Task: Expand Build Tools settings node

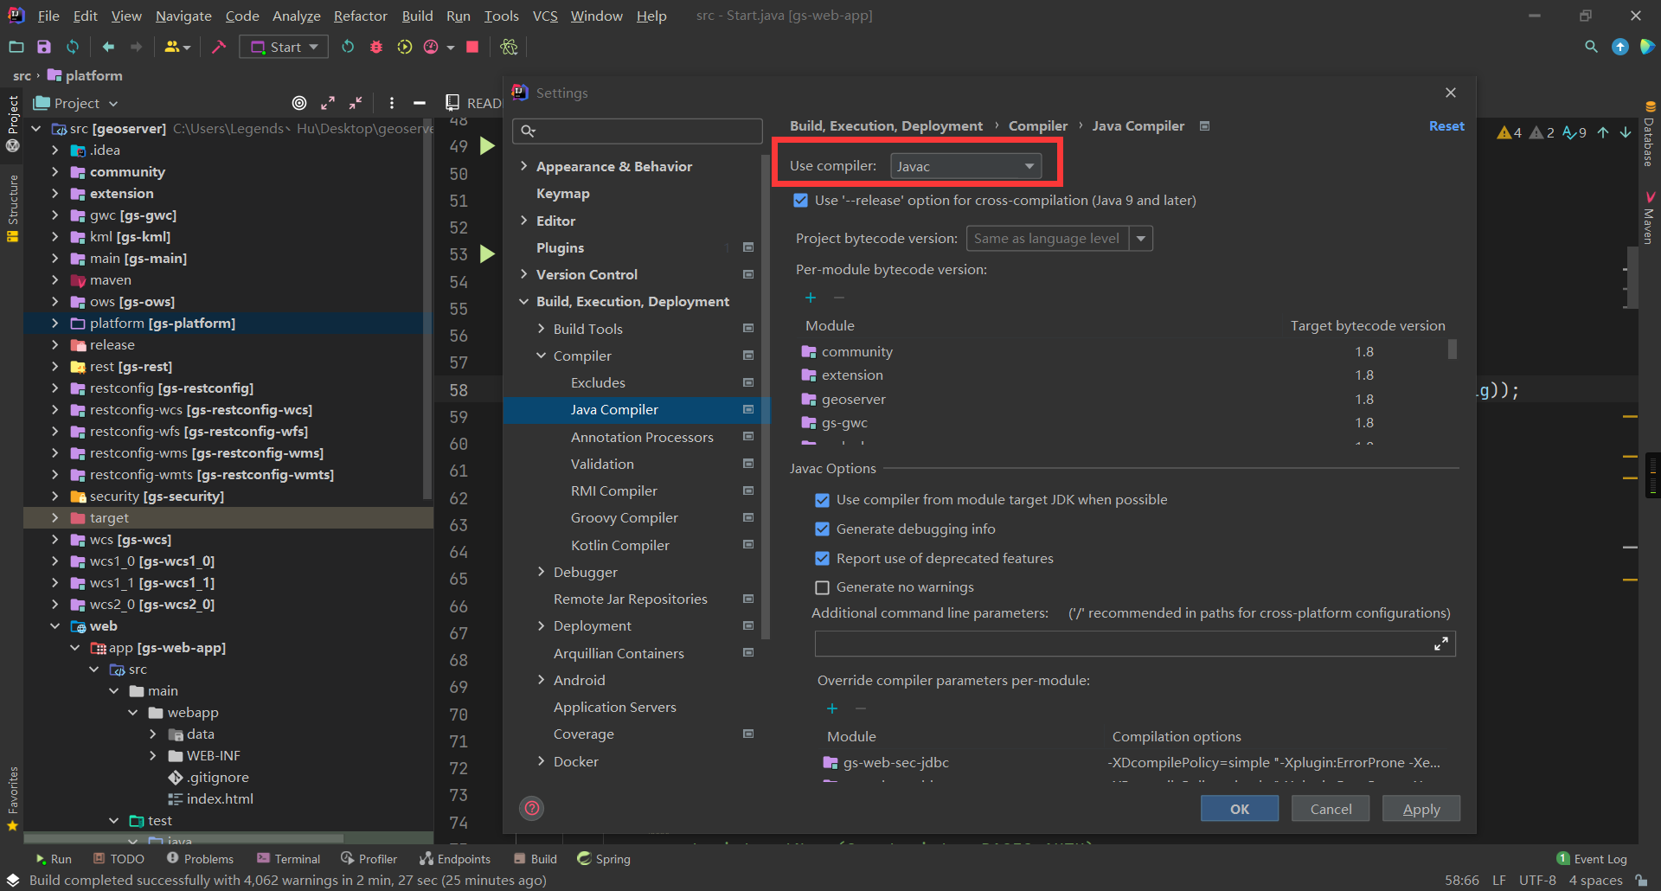Action: click(542, 329)
